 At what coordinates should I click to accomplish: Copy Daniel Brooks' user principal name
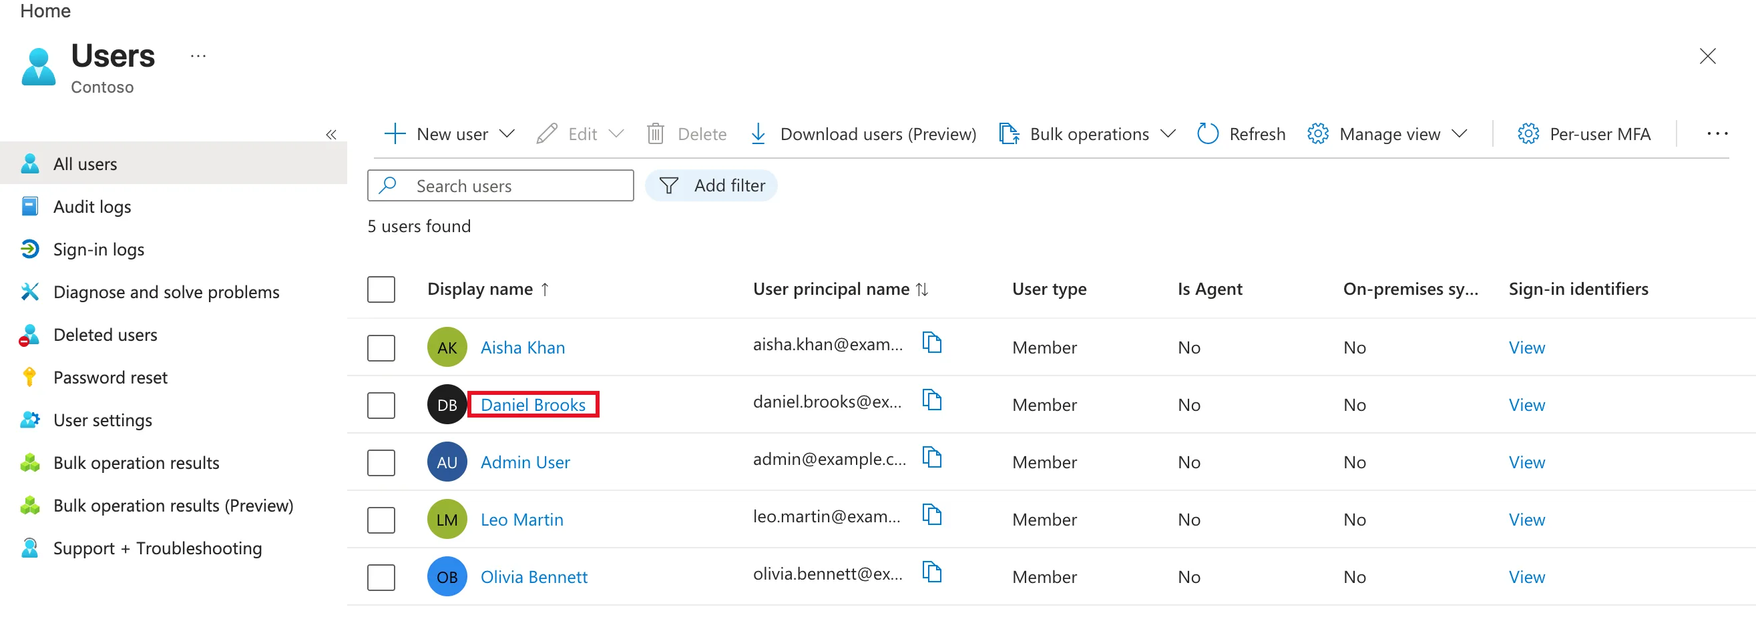931,400
